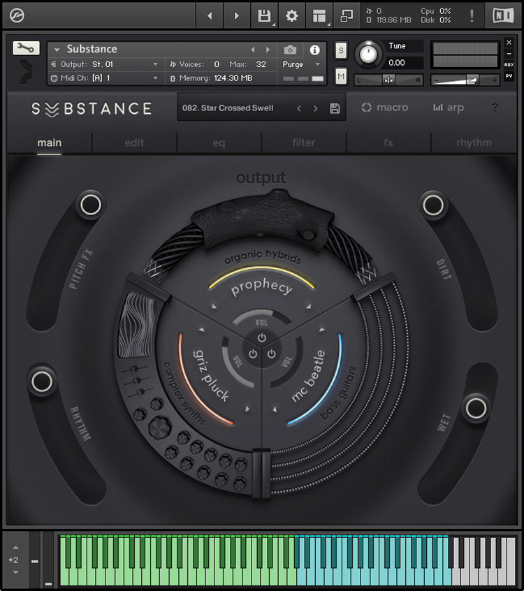Open instrument edit wrench icon
524x591 pixels.
pyautogui.click(x=26, y=48)
